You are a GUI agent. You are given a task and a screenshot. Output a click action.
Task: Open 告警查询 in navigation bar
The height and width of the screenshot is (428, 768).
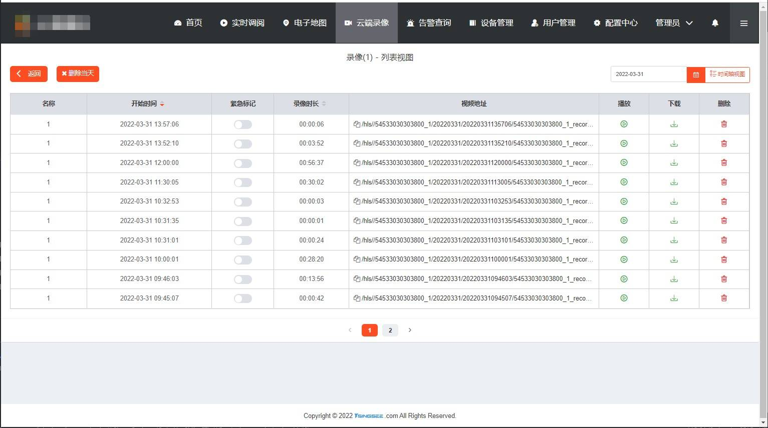tap(429, 23)
